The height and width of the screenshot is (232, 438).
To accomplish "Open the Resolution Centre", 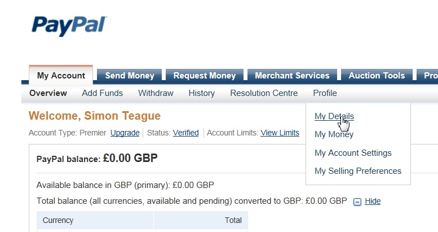I will click(x=264, y=93).
